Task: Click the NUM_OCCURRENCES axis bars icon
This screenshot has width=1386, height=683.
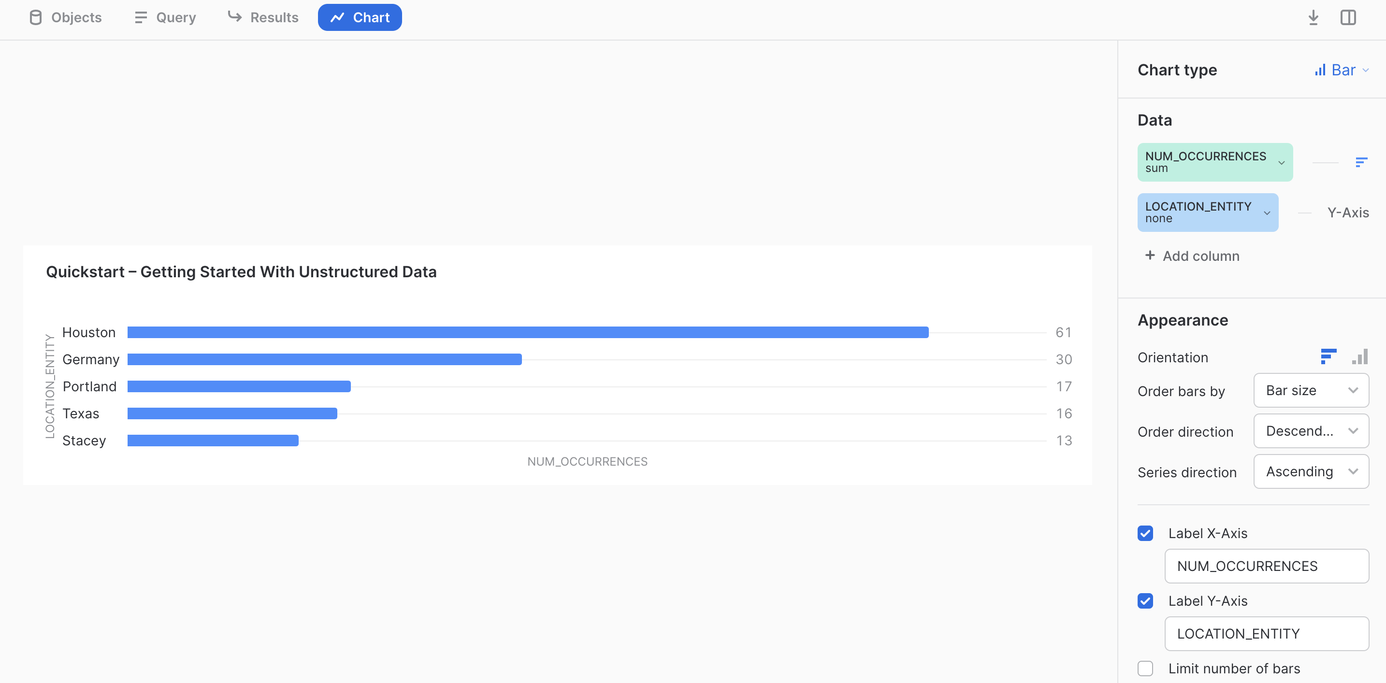Action: click(x=1361, y=162)
